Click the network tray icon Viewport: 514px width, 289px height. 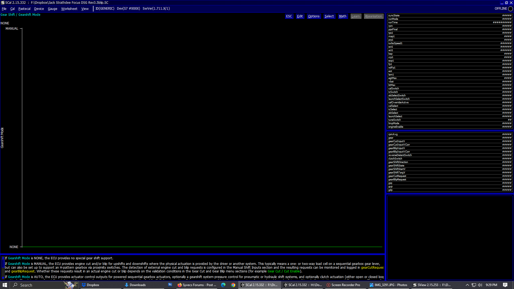pyautogui.click(x=474, y=285)
